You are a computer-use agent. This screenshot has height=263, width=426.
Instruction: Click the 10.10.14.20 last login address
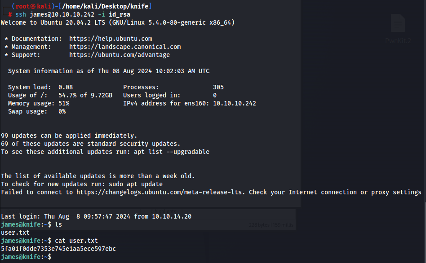click(x=172, y=217)
